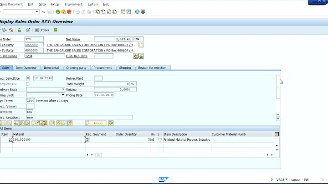The width and height of the screenshot is (328, 184).
Task: Click the Print icon in toolbar
Action: pos(77,12)
